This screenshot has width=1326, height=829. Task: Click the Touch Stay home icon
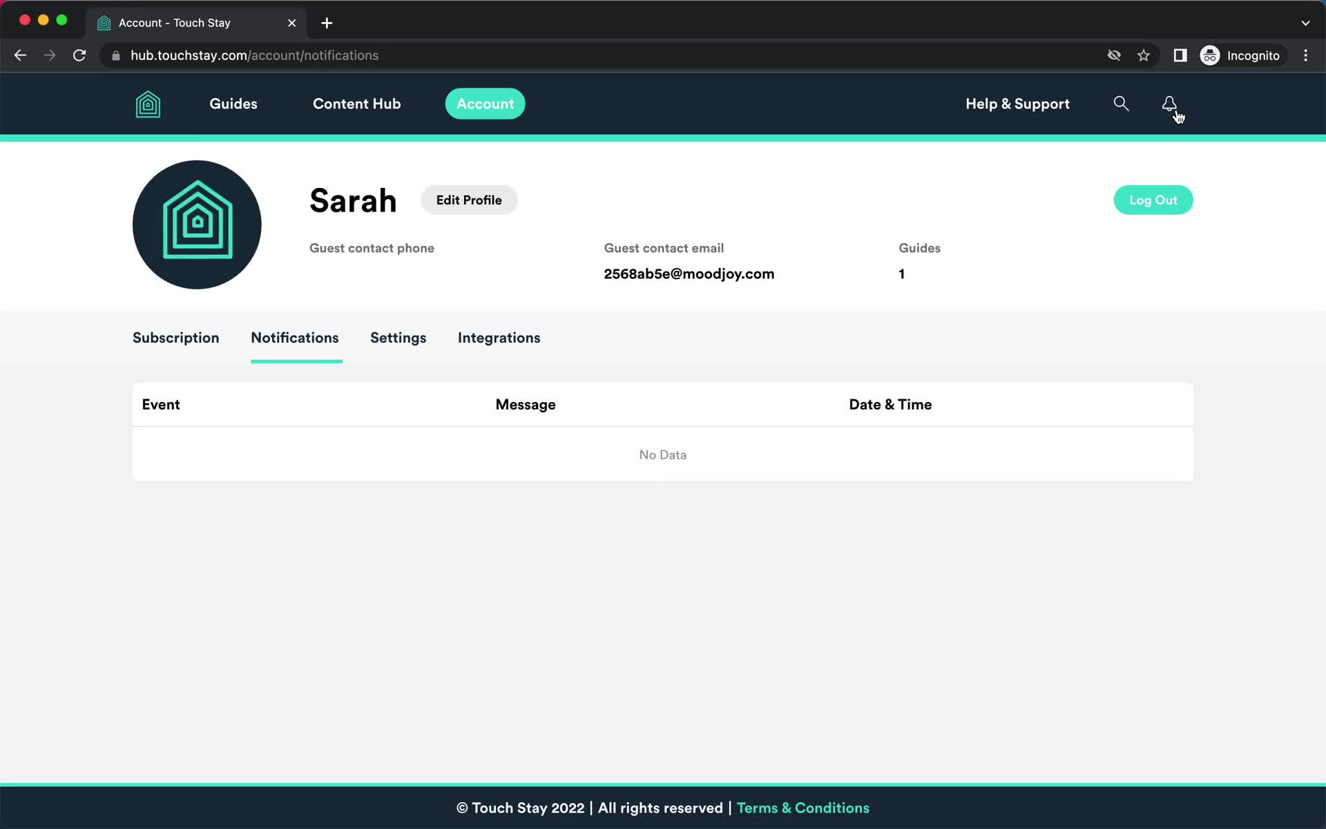[148, 103]
